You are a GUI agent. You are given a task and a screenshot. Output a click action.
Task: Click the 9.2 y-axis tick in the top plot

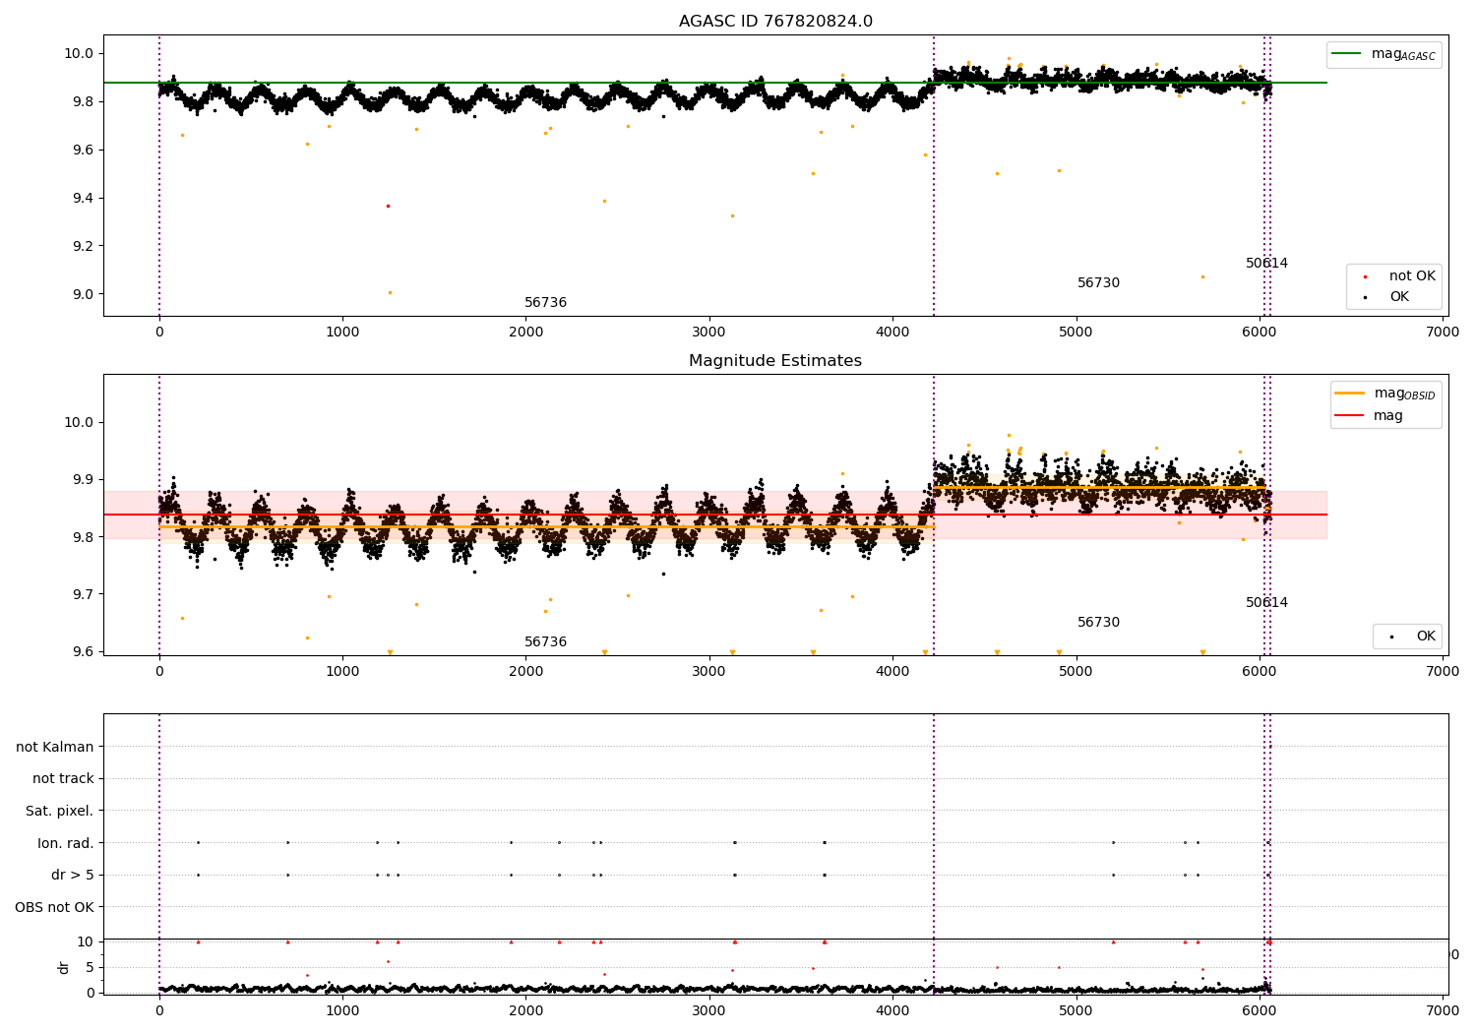tap(81, 246)
